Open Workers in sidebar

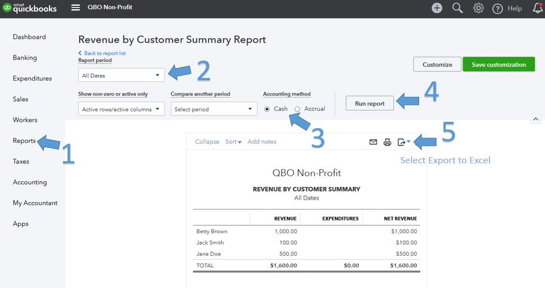(25, 120)
